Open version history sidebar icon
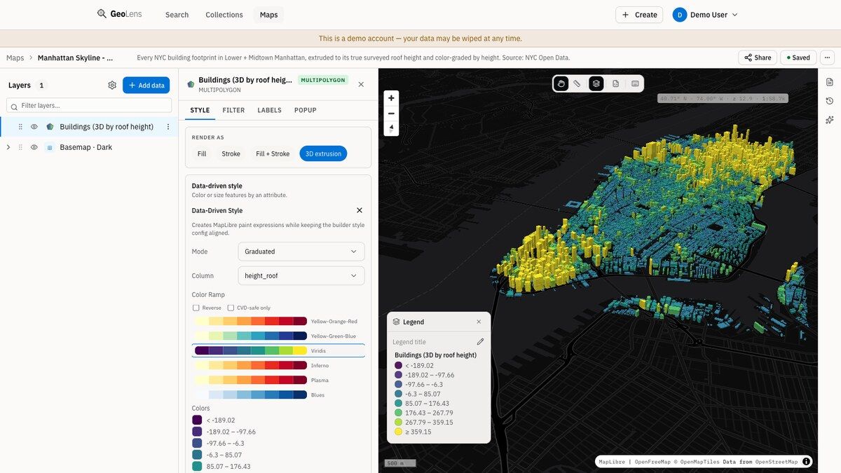The width and height of the screenshot is (841, 473). tap(830, 101)
